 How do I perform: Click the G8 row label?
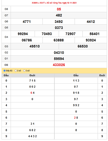point(6,9)
